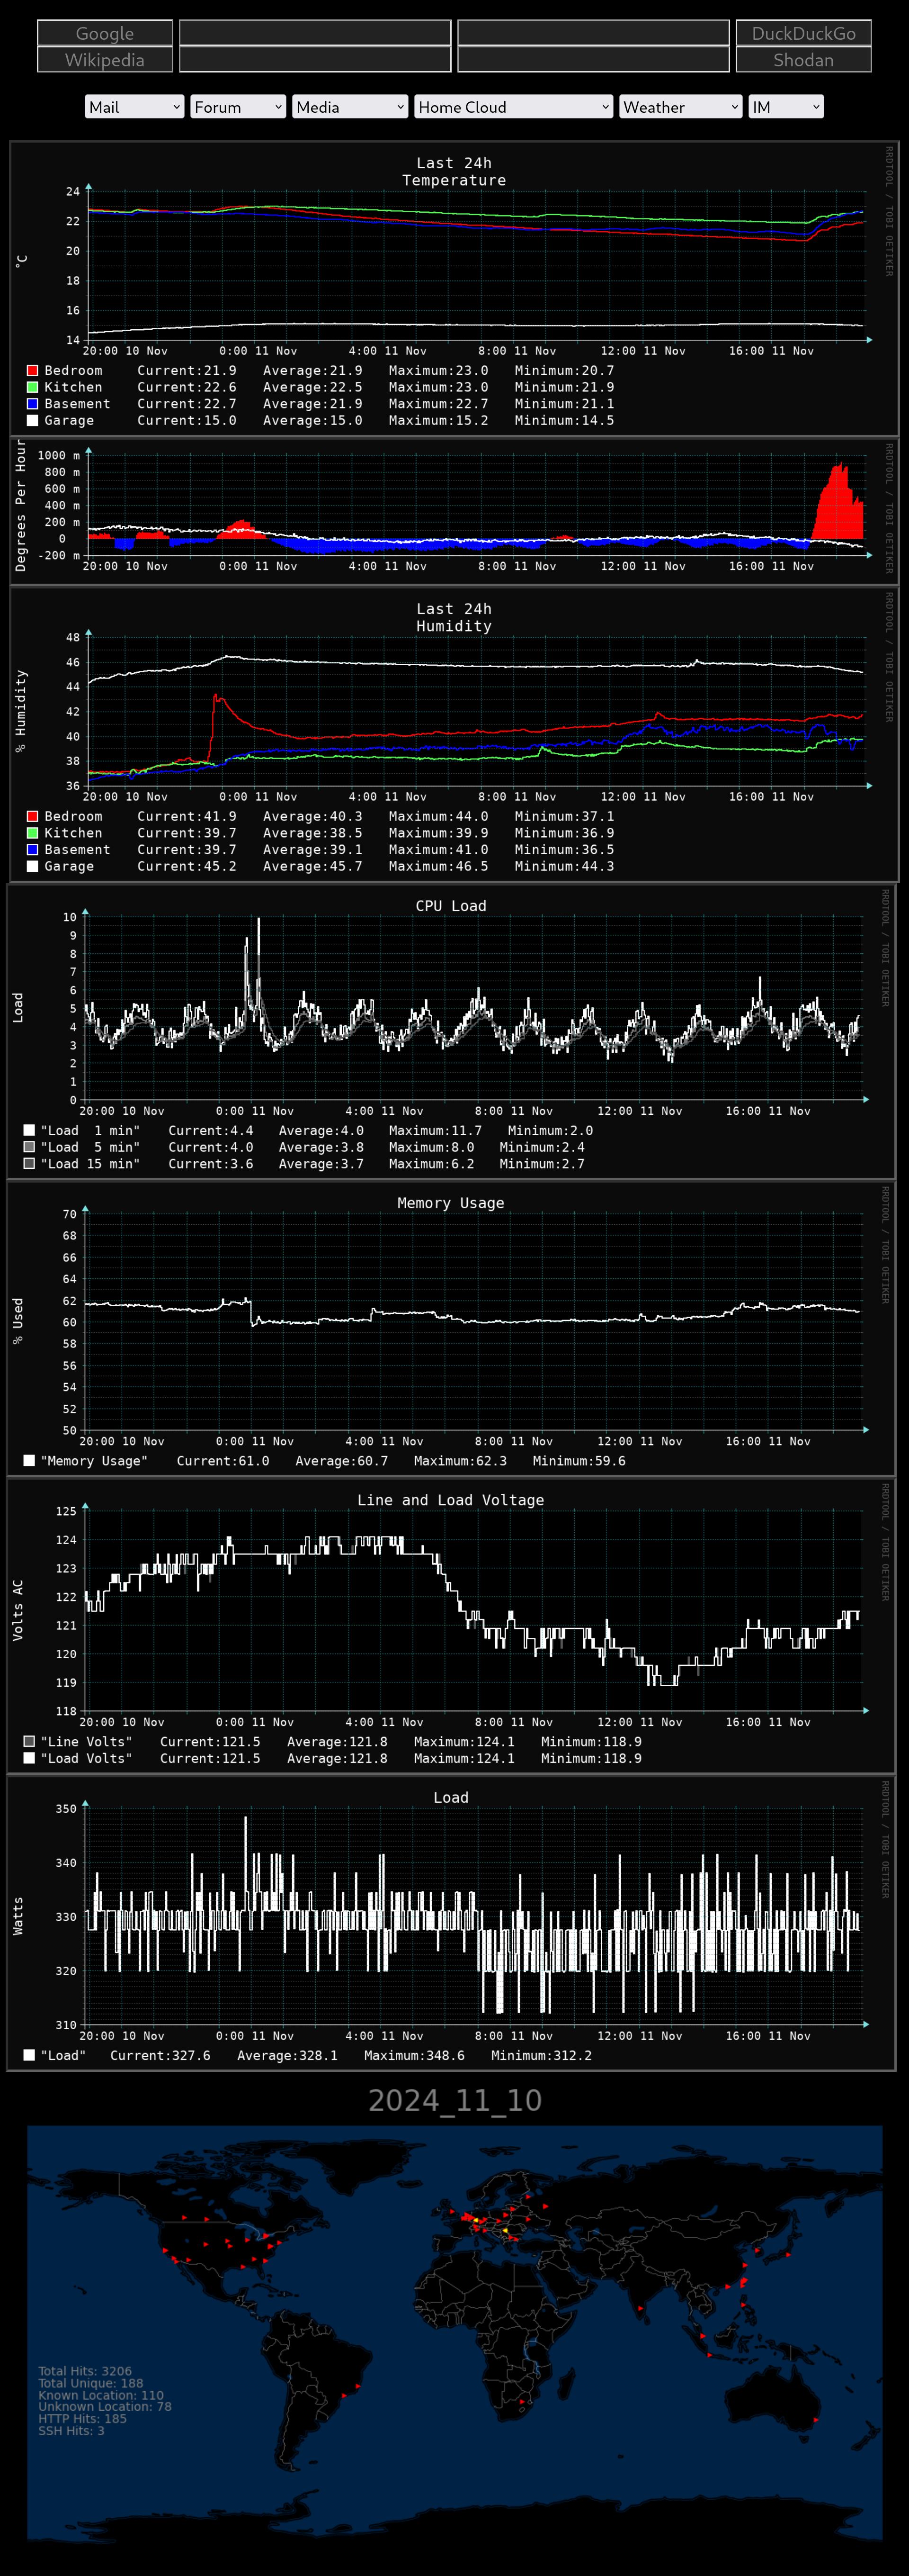Click the Watts "Load" legend swatch
The width and height of the screenshot is (909, 2576).
point(29,2055)
